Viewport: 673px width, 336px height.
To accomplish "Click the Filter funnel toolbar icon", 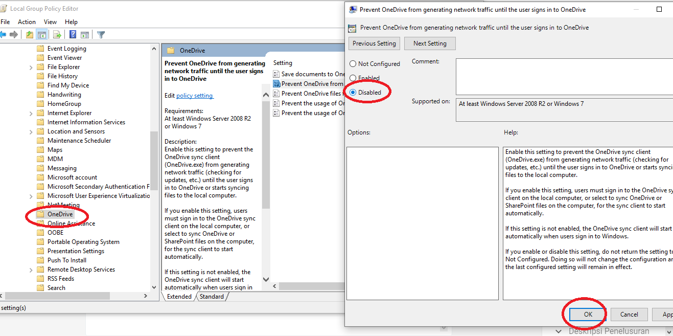I will tap(101, 35).
